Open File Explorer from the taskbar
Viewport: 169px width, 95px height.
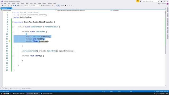8,94
